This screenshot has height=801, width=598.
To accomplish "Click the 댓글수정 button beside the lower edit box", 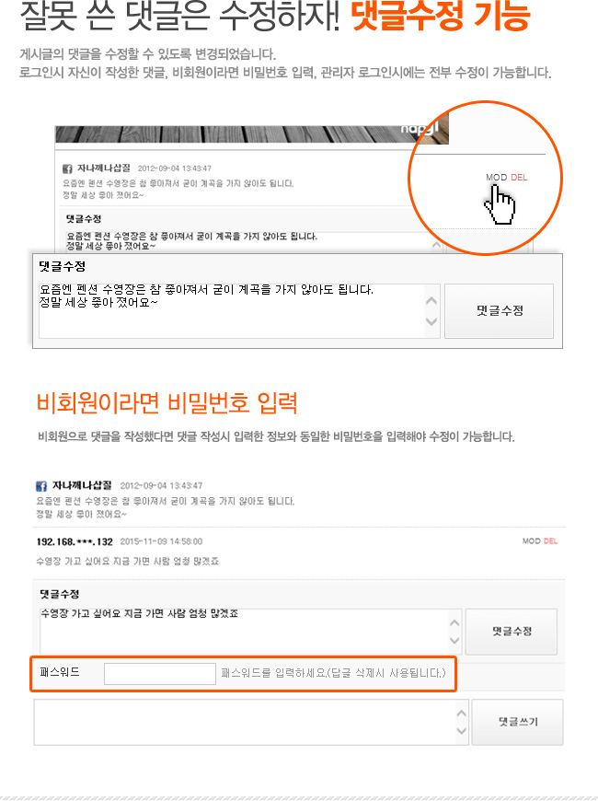I will 512,632.
